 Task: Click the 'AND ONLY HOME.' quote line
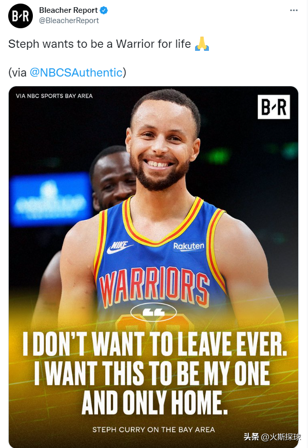155,403
